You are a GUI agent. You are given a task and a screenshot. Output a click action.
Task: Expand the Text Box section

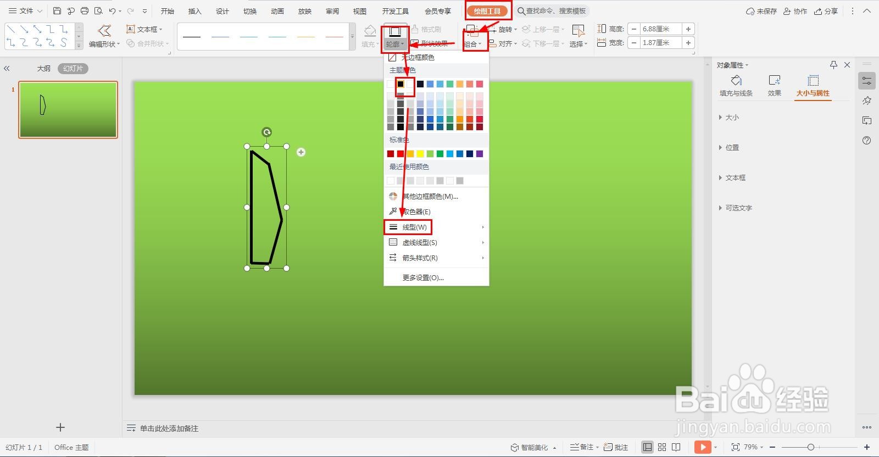click(732, 178)
